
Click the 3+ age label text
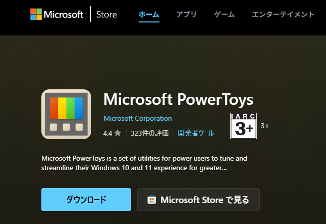click(x=265, y=126)
